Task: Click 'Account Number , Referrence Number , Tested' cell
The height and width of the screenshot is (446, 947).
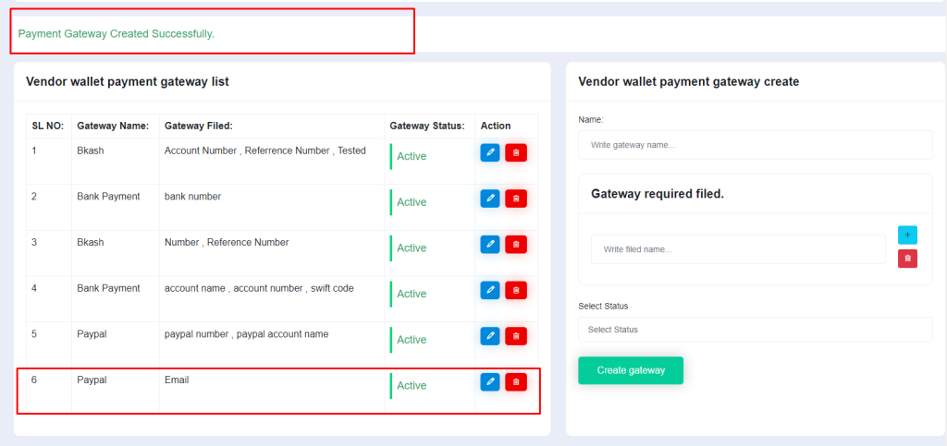Action: tap(265, 151)
